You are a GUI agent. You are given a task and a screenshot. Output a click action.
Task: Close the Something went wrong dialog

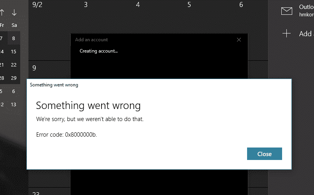click(264, 154)
